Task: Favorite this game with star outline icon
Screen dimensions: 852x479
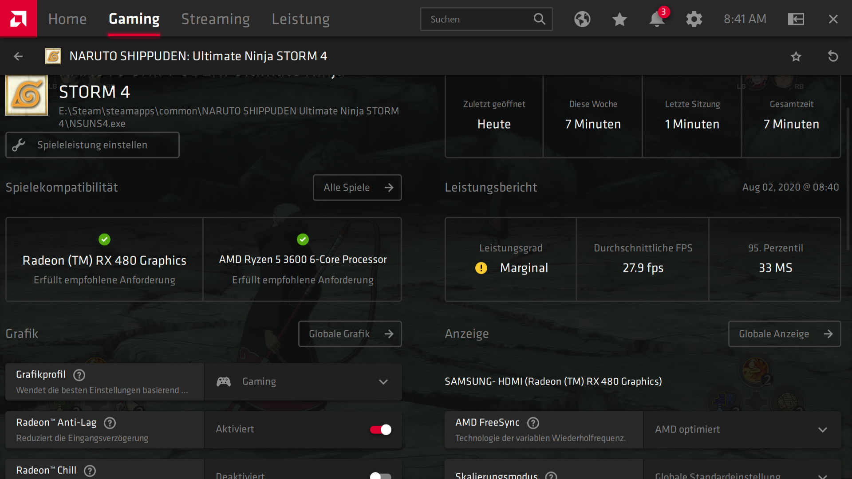Action: (x=796, y=56)
